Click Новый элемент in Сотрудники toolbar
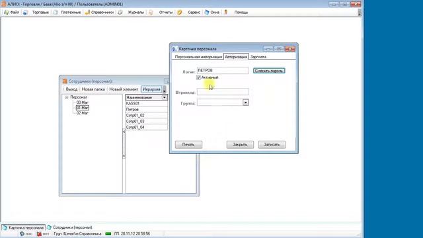Screen dimensions: 423x238 pos(124,89)
